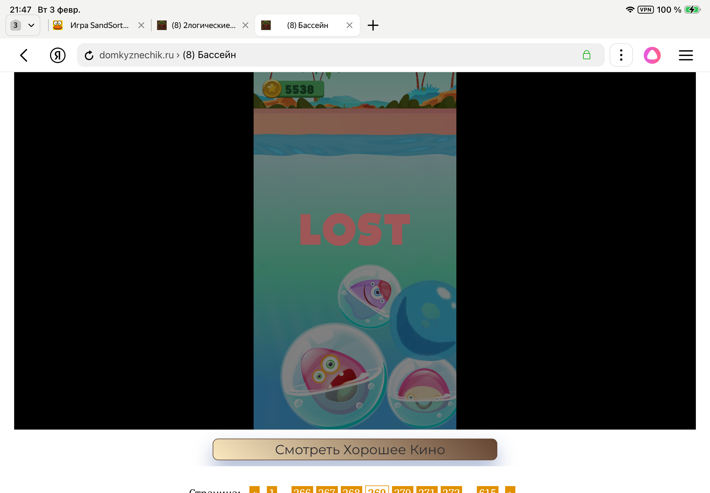Go to pagination page 270

pyautogui.click(x=403, y=490)
